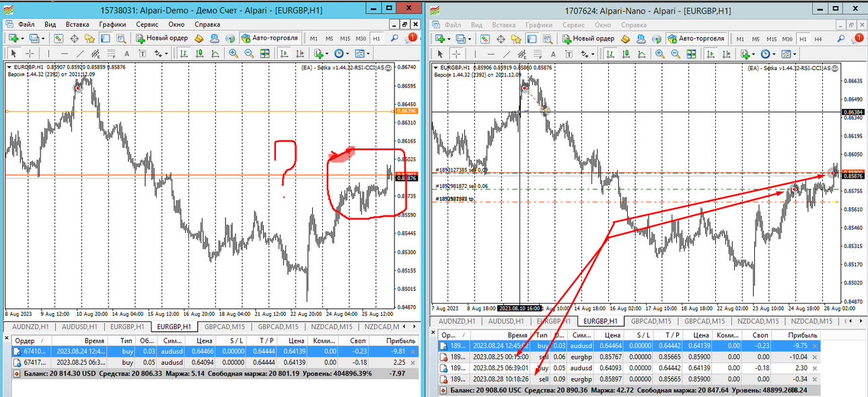Open MQL5 community person icon in Alpari-Nano window
Screen dimensions: 868x397
click(640, 38)
